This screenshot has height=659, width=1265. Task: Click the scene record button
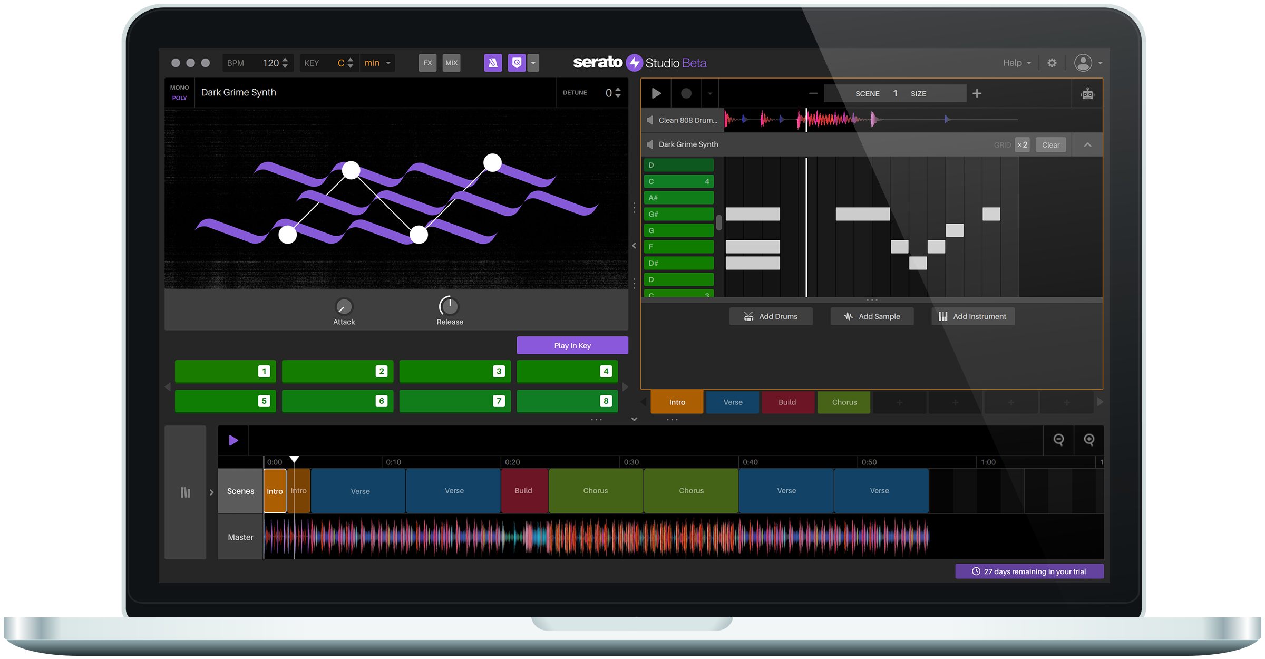click(686, 94)
